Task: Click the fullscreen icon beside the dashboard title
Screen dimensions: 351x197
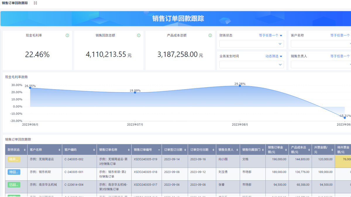Action: 35,3
